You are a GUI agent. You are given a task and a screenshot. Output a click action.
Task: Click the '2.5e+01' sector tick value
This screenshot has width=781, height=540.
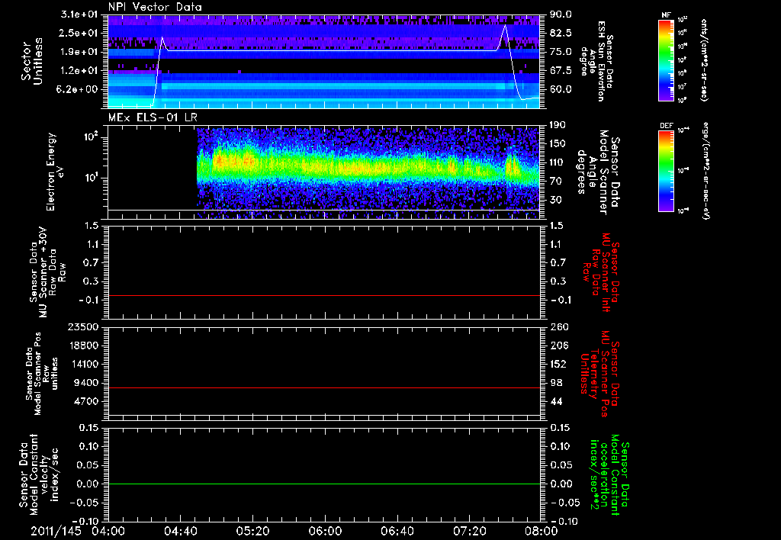click(79, 33)
